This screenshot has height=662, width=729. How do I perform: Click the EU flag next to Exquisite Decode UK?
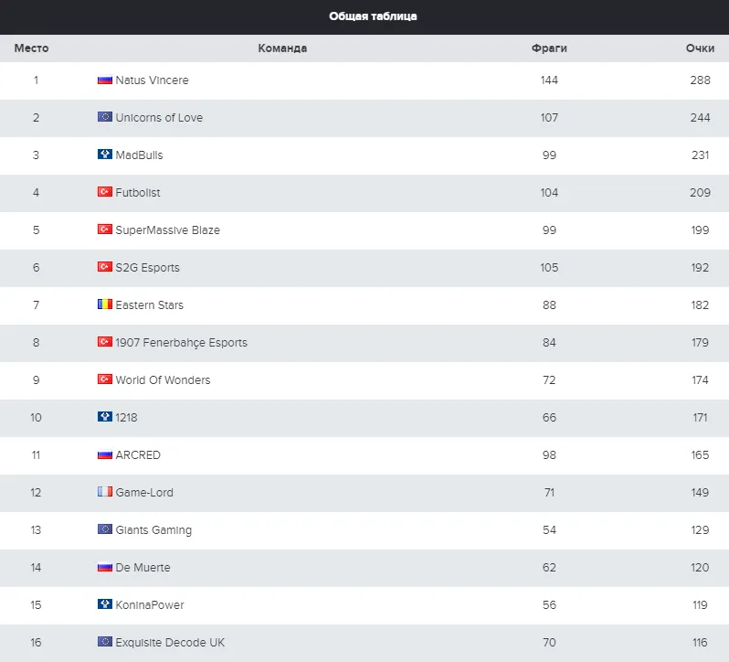(x=105, y=642)
